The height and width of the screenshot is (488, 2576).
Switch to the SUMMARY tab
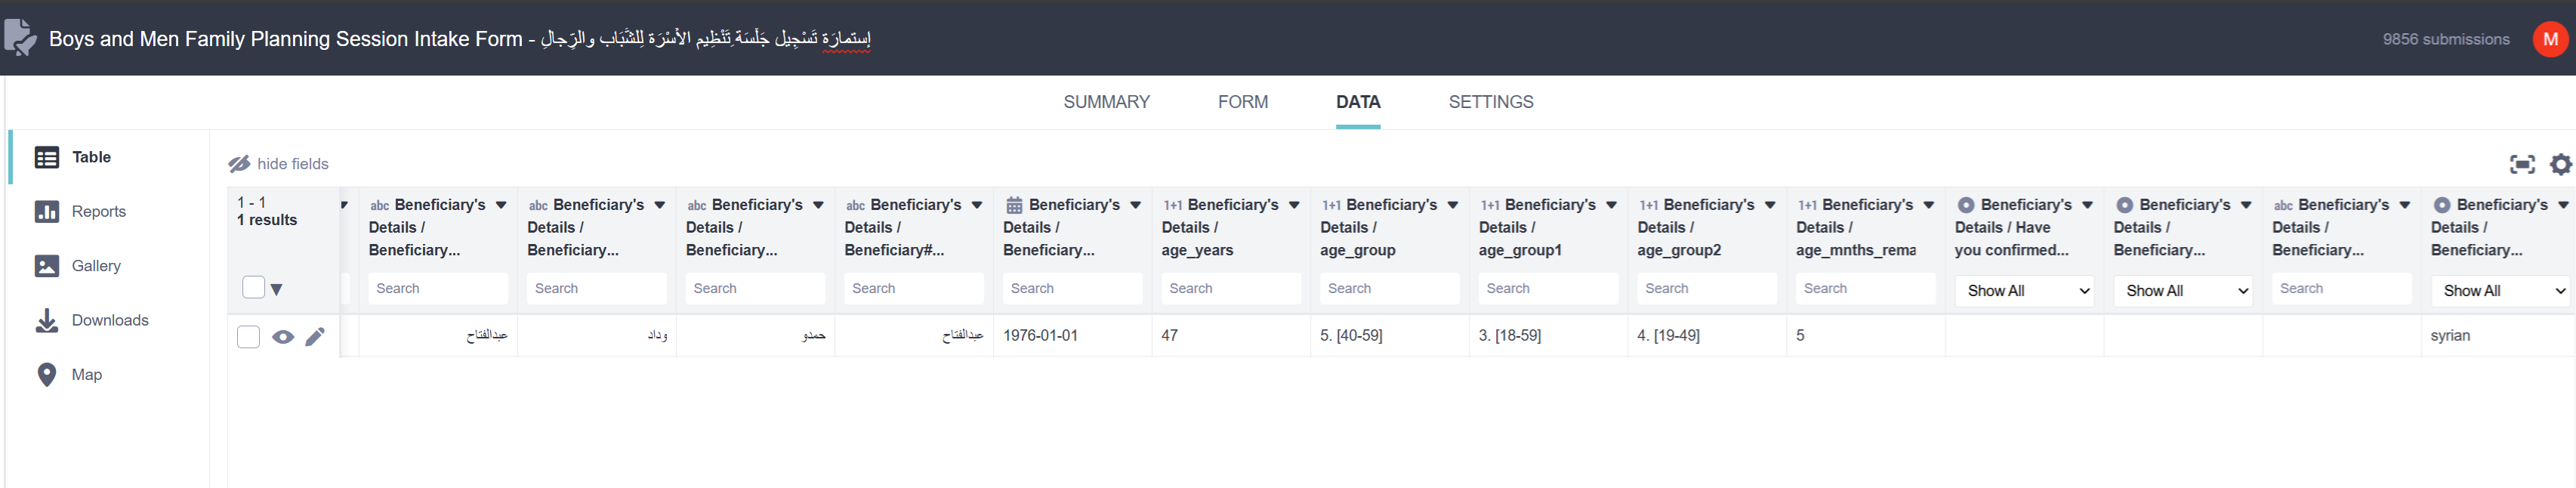click(x=1106, y=102)
